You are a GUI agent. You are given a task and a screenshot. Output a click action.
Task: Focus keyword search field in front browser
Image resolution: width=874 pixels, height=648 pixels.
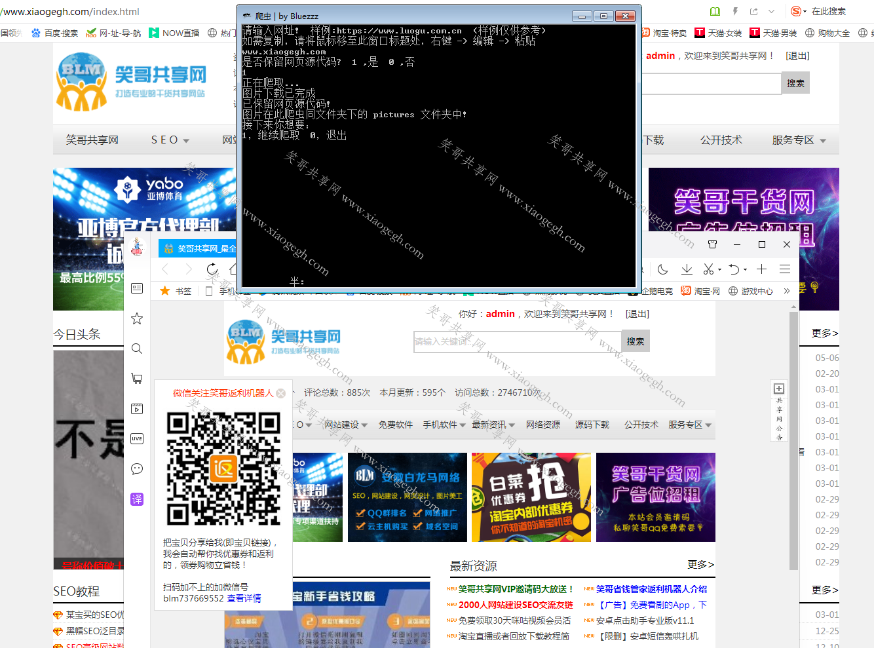coord(517,341)
